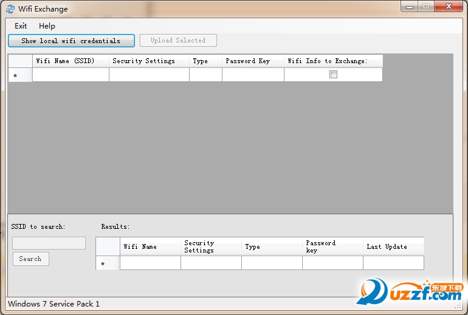468x315 pixels.
Task: Click the Password key header in Results grid
Action: coord(332,246)
